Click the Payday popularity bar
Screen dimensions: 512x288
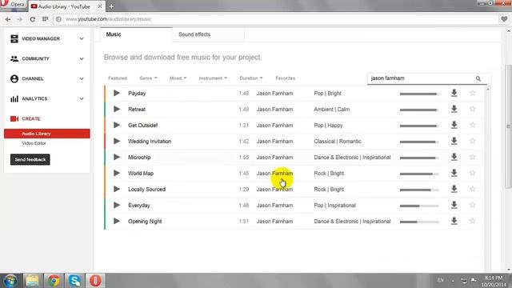pos(419,94)
